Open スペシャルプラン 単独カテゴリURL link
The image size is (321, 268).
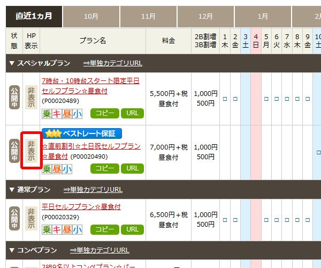pos(112,63)
